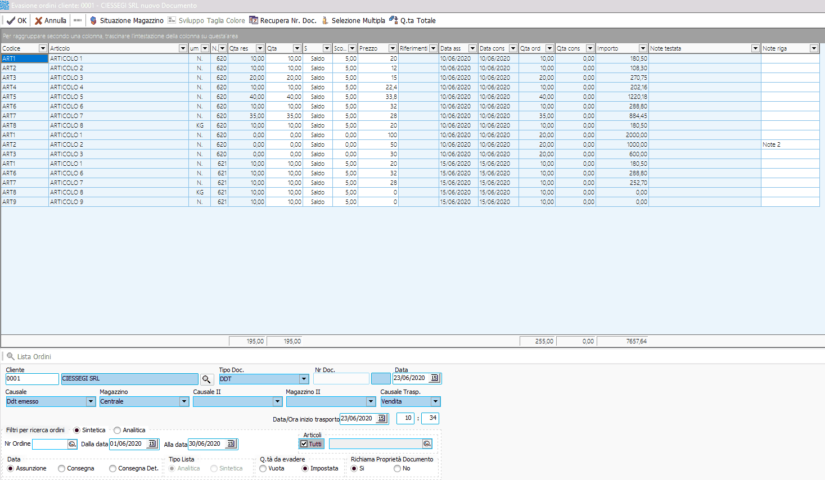Open calendar for Data/Ora inizio trasporto
The image size is (825, 480).
(x=381, y=419)
